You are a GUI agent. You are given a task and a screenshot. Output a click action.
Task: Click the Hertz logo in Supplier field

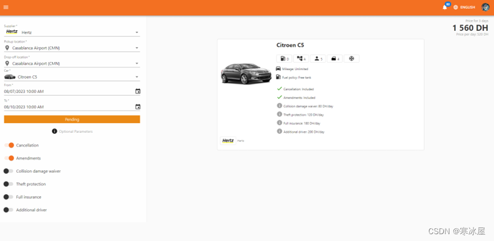pyautogui.click(x=12, y=32)
